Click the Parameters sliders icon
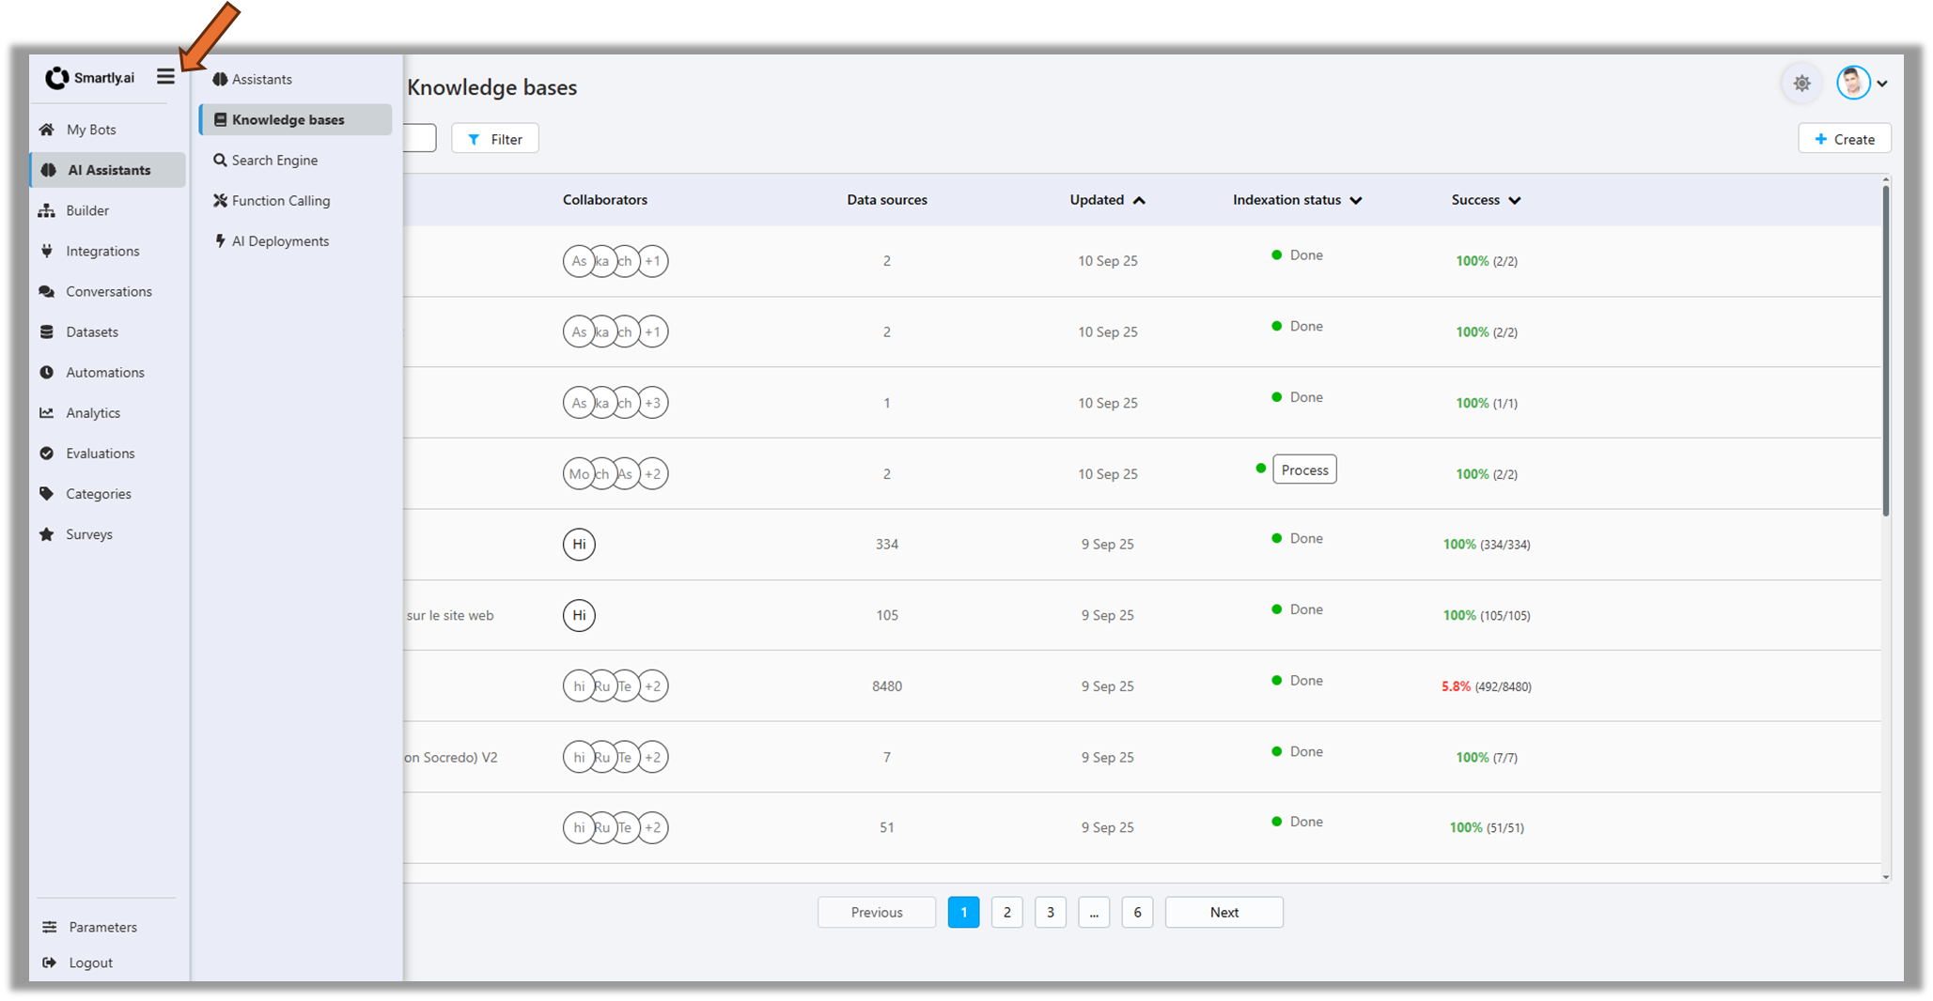Image resolution: width=1933 pixels, height=1001 pixels. point(50,927)
